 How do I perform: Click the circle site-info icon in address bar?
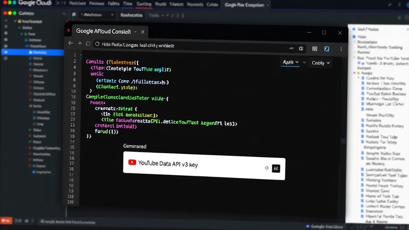point(97,44)
